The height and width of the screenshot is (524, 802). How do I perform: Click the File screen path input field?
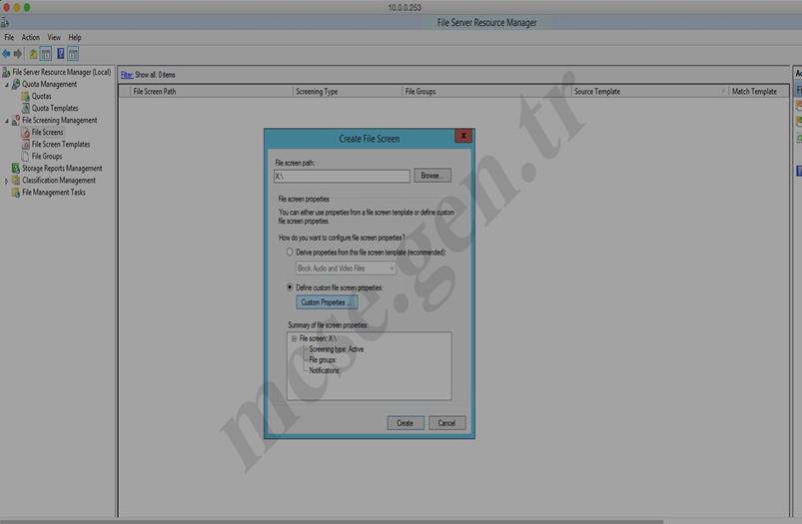(342, 176)
